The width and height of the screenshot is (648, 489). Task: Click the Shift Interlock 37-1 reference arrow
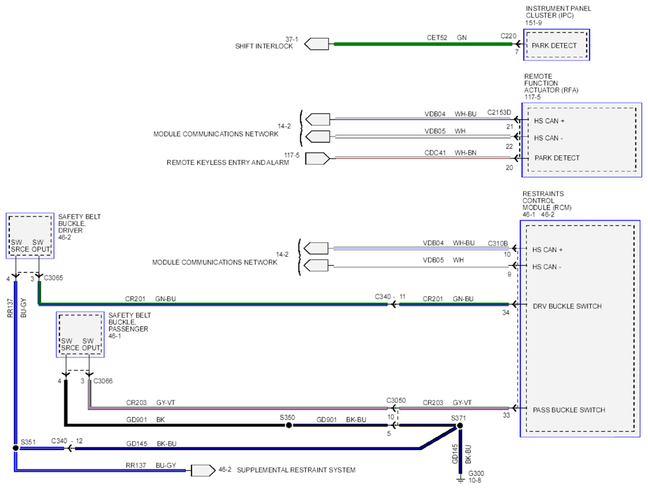pyautogui.click(x=317, y=44)
